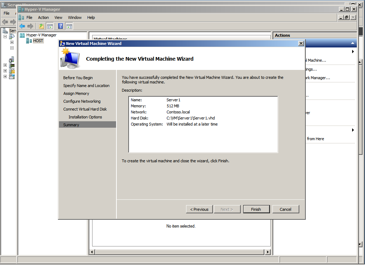Open the Server Manager File menu
The image size is (365, 265).
6,13
